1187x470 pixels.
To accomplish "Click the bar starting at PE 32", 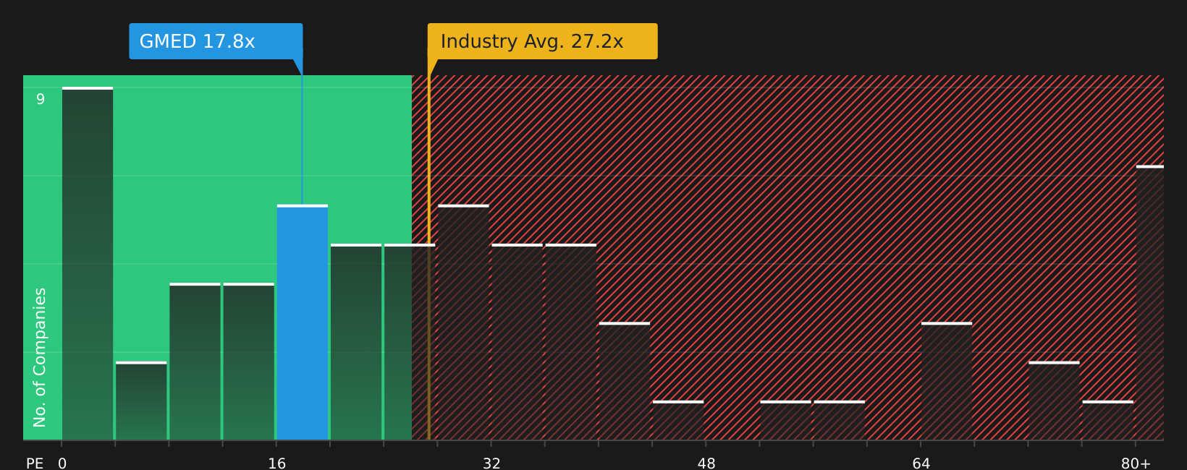I will (x=518, y=342).
